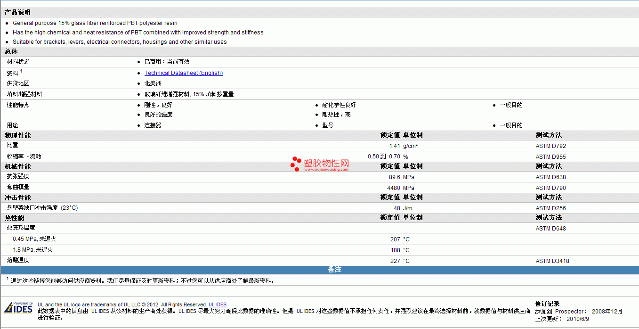639x329 pixels.
Task: Click the 修订记录 heading
Action: [x=547, y=304]
